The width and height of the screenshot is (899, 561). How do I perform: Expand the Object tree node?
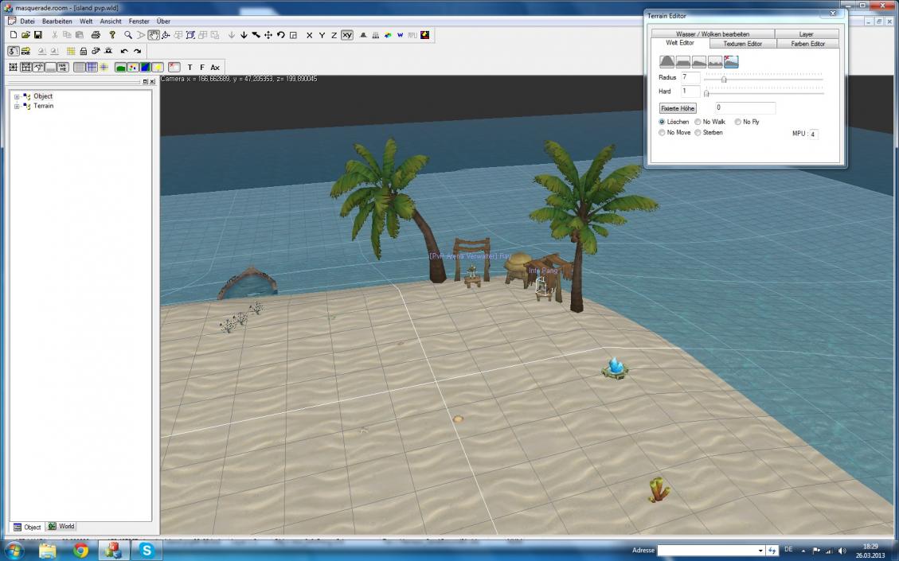(17, 96)
